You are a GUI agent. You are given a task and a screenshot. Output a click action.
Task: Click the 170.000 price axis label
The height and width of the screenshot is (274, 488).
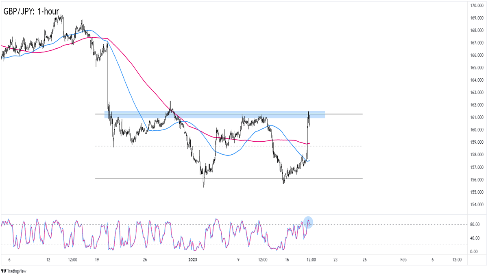coord(476,5)
